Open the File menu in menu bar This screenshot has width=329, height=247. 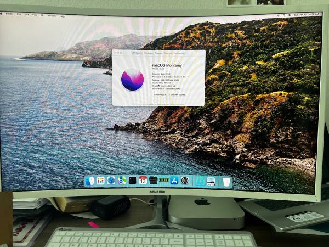coord(19,15)
